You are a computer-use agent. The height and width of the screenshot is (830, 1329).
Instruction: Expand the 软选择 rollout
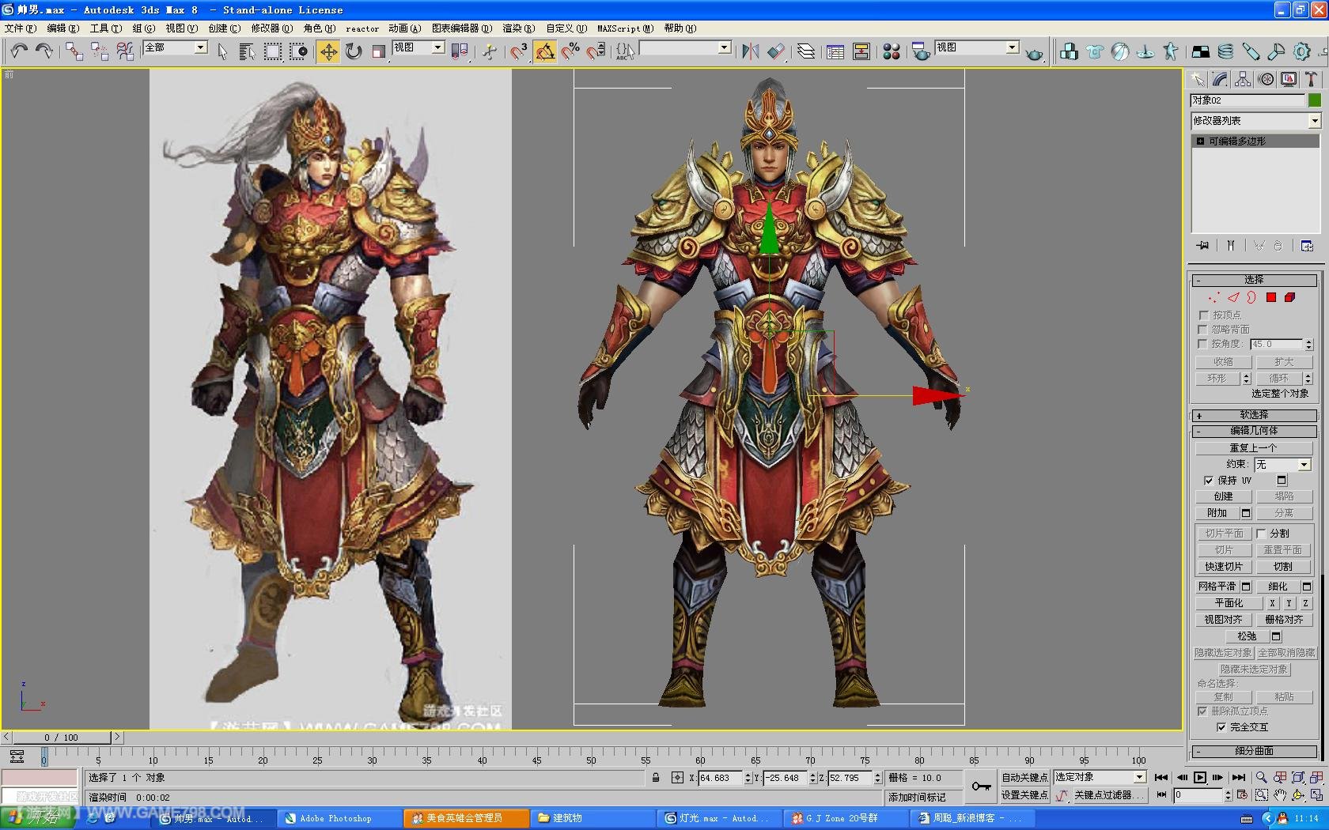pyautogui.click(x=1255, y=414)
